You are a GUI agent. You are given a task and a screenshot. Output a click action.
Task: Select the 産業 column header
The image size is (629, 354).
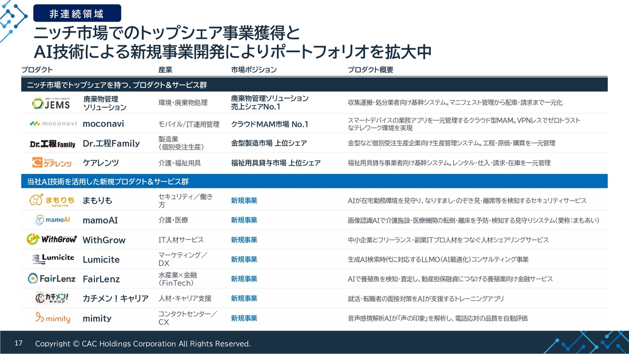pyautogui.click(x=166, y=70)
